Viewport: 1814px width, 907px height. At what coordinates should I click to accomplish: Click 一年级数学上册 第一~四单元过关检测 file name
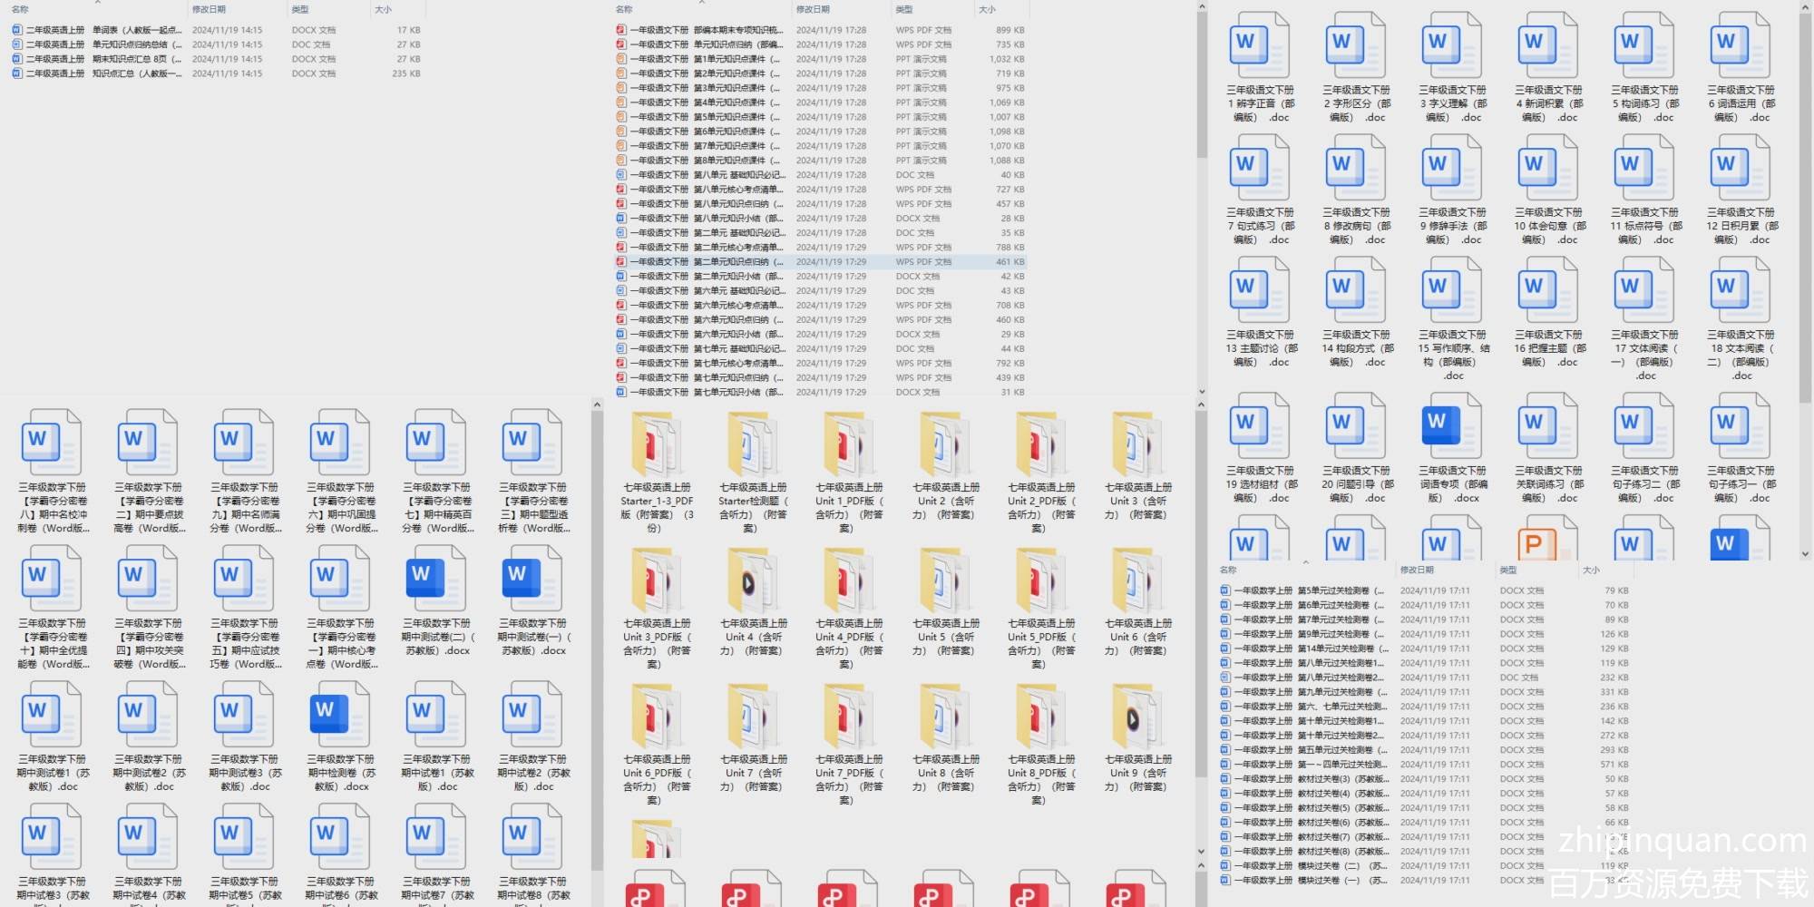1311,765
